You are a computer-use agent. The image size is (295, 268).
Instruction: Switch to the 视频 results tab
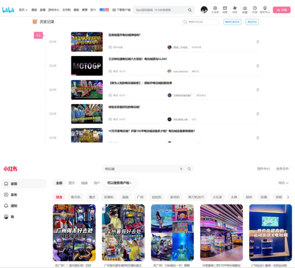84,183
